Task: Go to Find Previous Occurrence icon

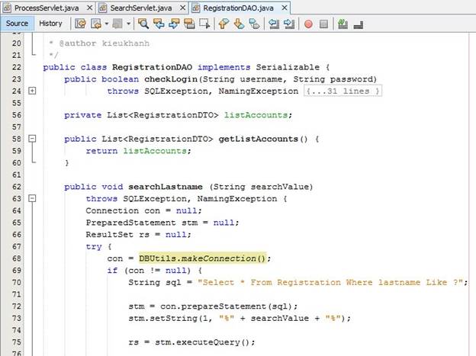Action: click(159, 24)
